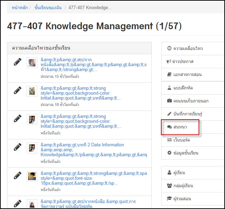
Task: Open the สนทนา chat menu item
Action: 193,127
